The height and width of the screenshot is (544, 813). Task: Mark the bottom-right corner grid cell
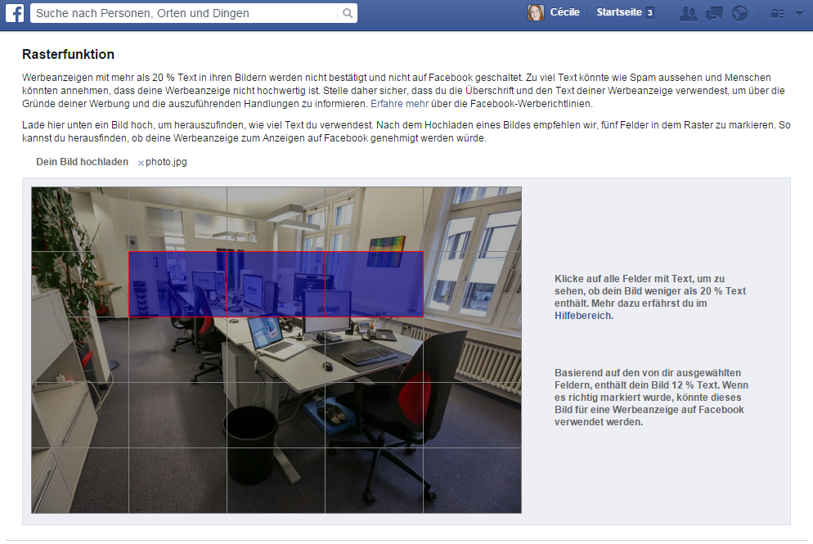pyautogui.click(x=473, y=480)
